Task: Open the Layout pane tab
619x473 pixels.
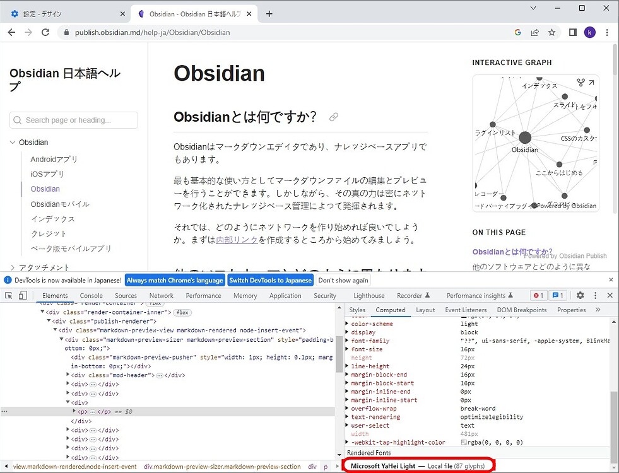Action: 425,310
